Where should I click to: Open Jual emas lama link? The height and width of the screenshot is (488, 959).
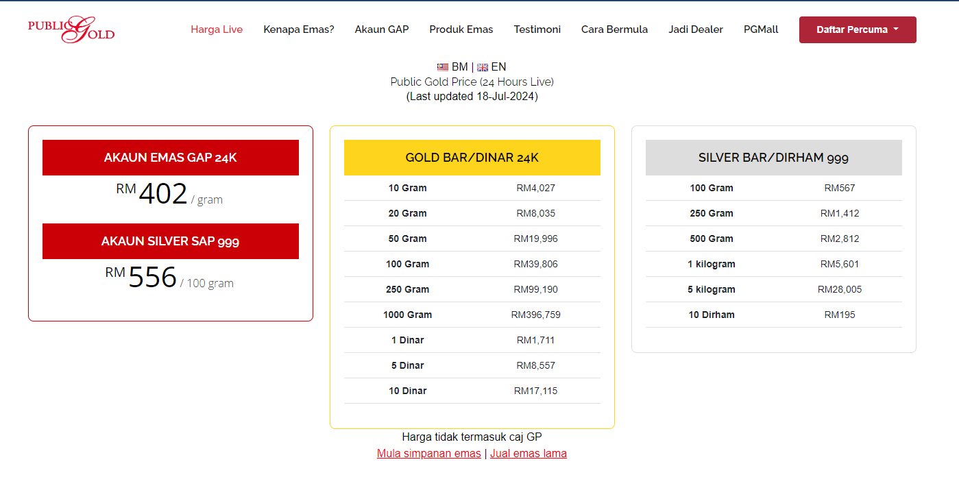click(x=529, y=454)
